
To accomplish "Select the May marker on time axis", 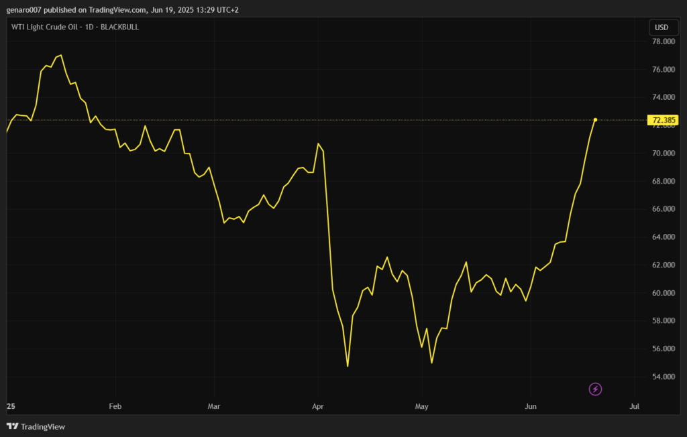I will click(x=421, y=406).
